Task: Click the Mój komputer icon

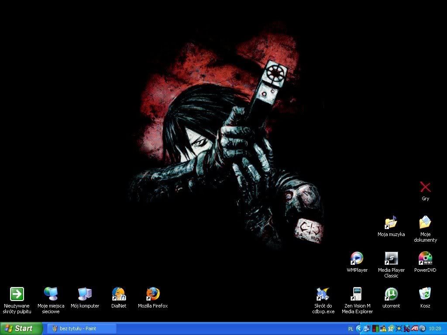Action: (x=85, y=294)
